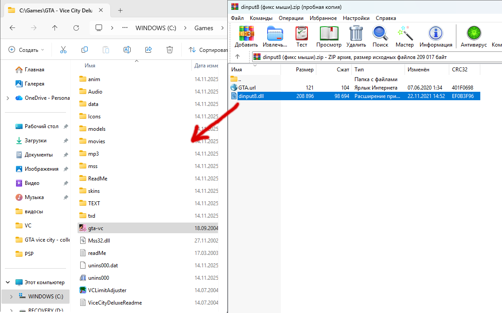Click the Delete (Удалить) trash icon in WinRAR
Screen dimensions: 502x313
[x=356, y=36]
